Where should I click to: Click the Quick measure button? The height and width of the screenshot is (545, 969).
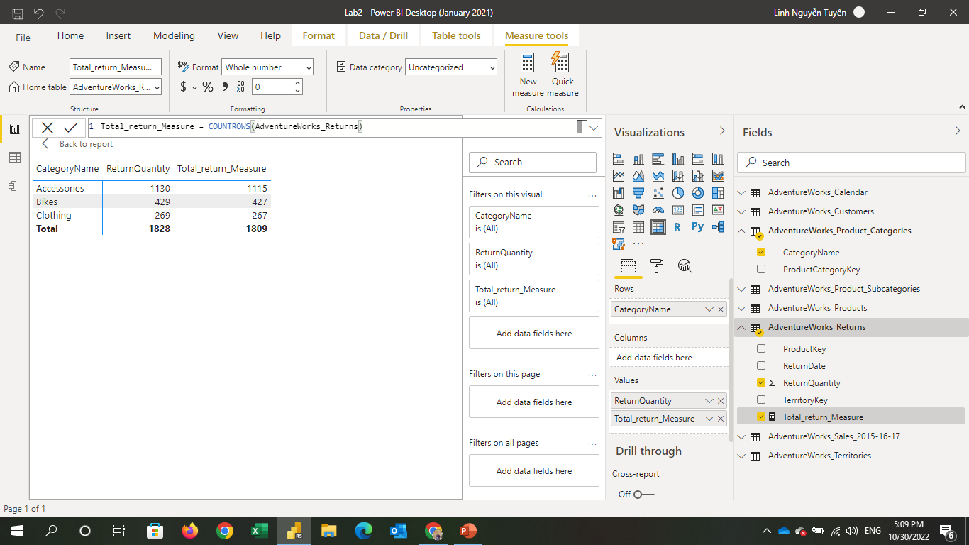(x=563, y=75)
